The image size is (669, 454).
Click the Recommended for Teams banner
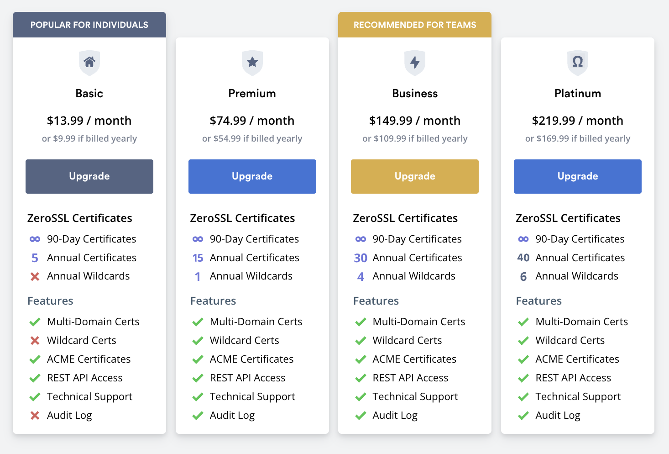click(x=415, y=25)
